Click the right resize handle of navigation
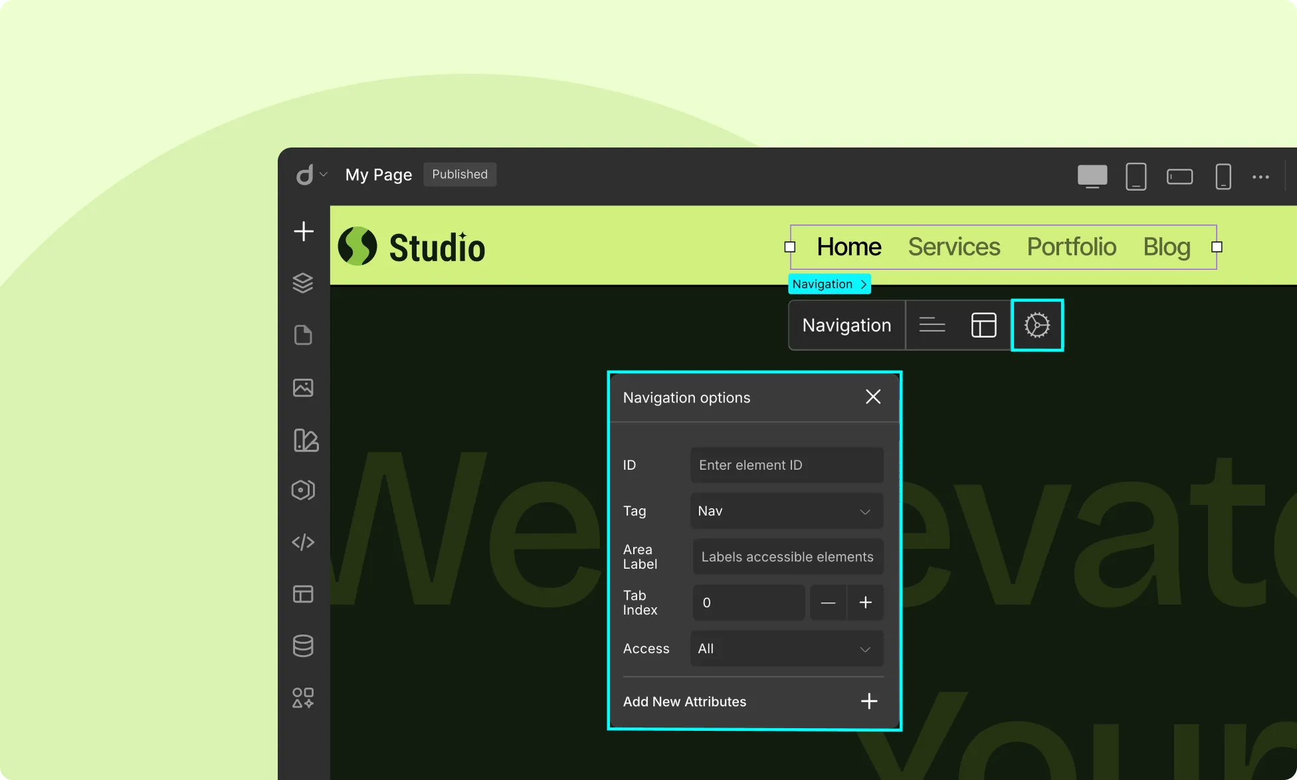The width and height of the screenshot is (1297, 780). point(1217,247)
